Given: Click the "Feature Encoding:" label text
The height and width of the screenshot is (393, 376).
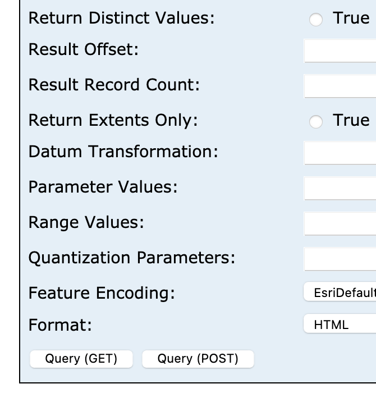Looking at the screenshot, I should click(102, 293).
